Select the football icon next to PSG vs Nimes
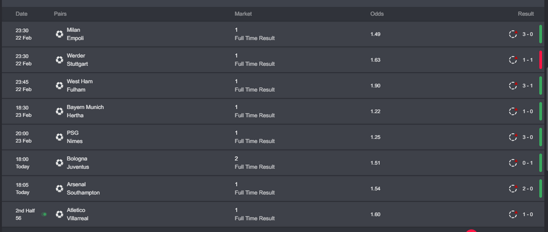The image size is (548, 232). [59, 137]
